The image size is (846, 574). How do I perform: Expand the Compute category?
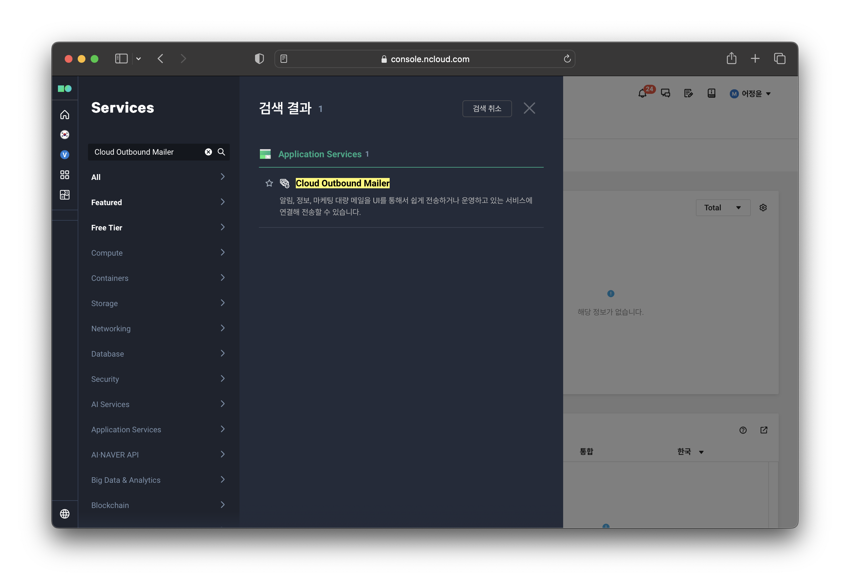[158, 253]
